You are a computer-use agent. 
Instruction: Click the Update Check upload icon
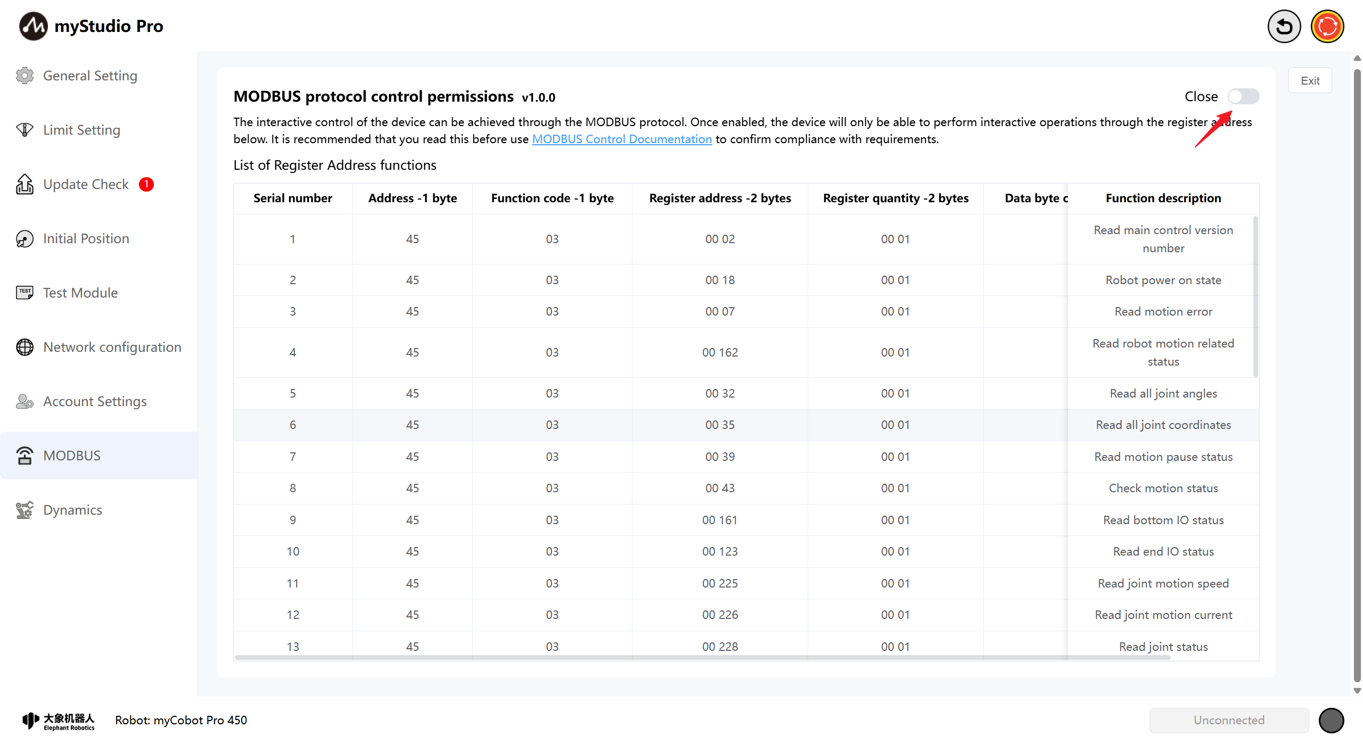click(x=24, y=184)
